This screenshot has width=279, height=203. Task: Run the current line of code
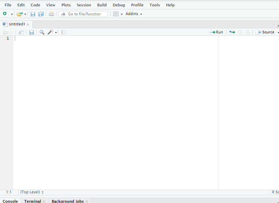pos(216,32)
